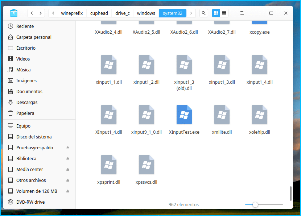Select the XAudio2_7.dll file name

tap(222, 32)
